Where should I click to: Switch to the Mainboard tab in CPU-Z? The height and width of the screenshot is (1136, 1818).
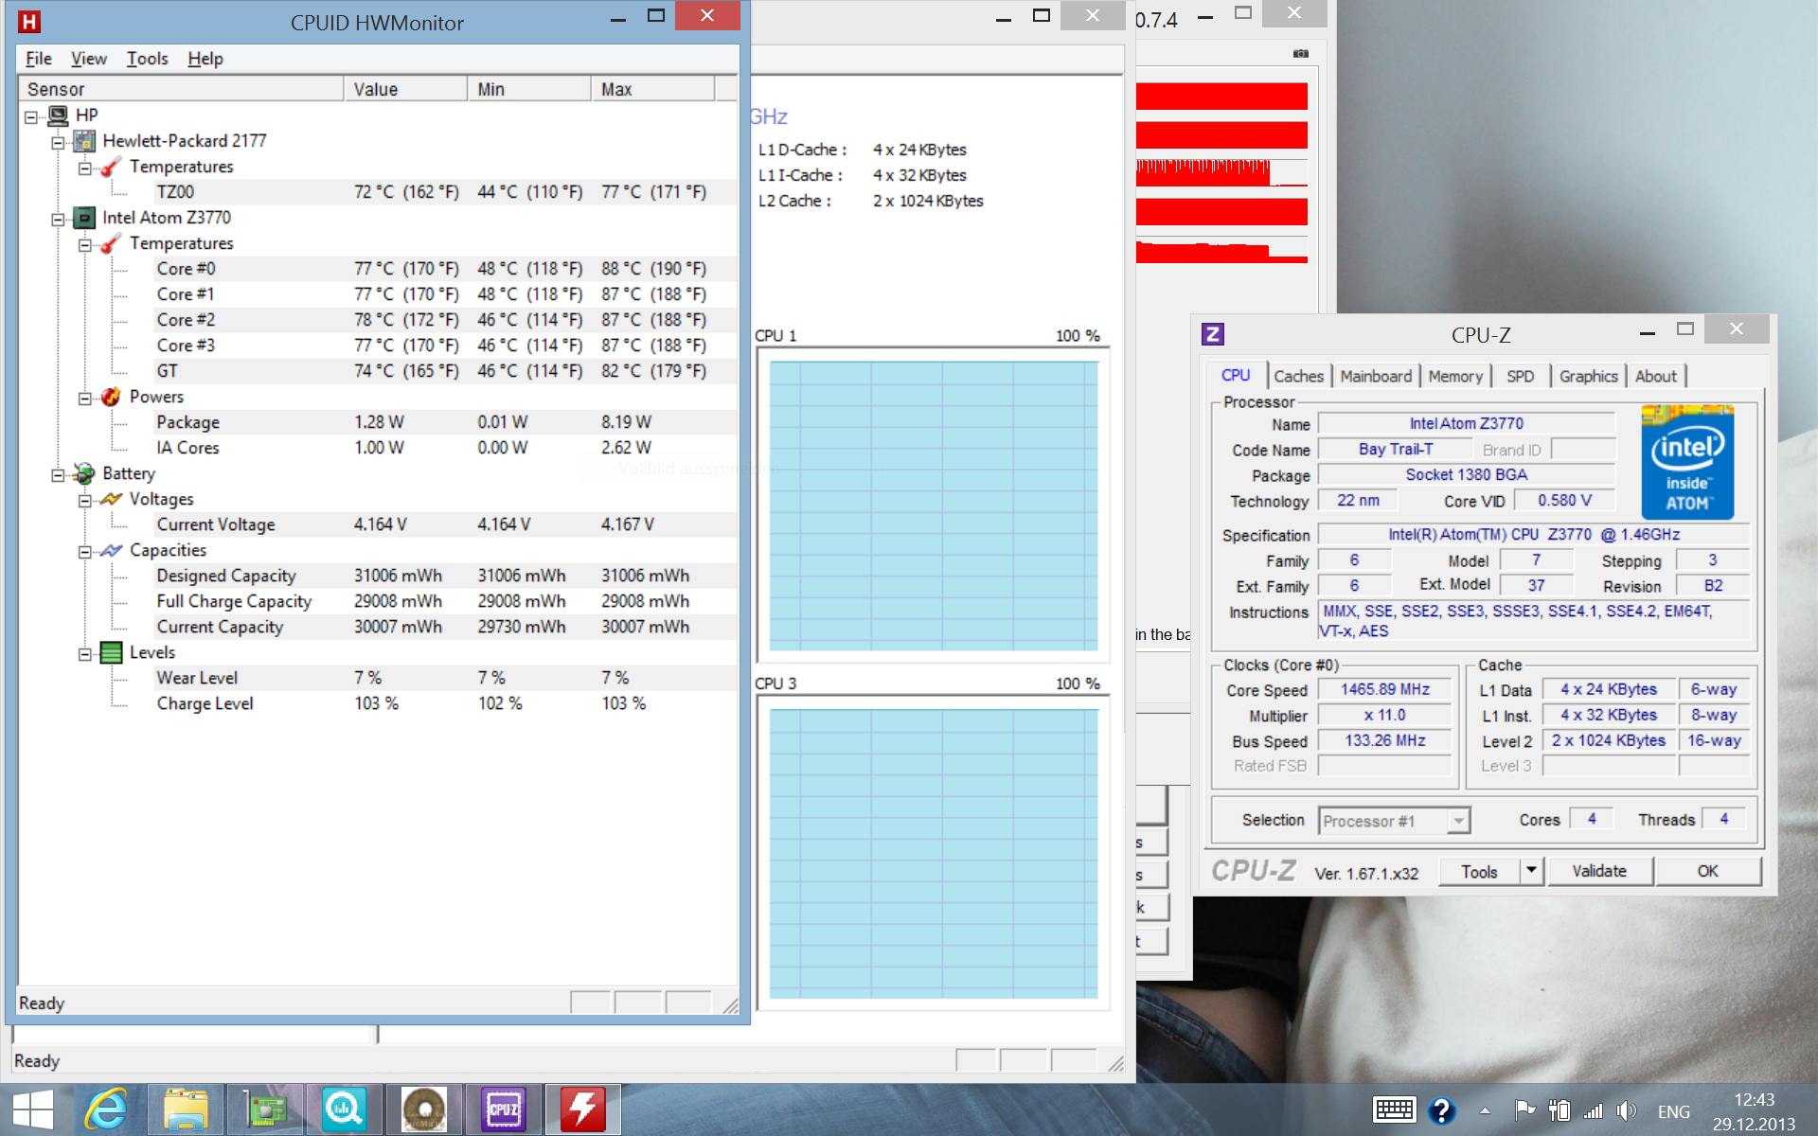tap(1376, 376)
